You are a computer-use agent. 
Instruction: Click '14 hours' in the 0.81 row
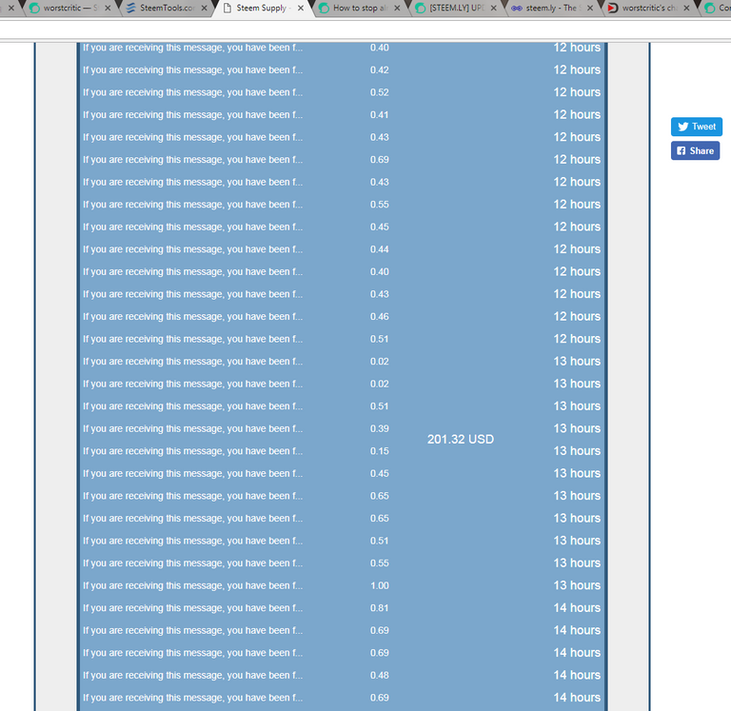tap(577, 608)
